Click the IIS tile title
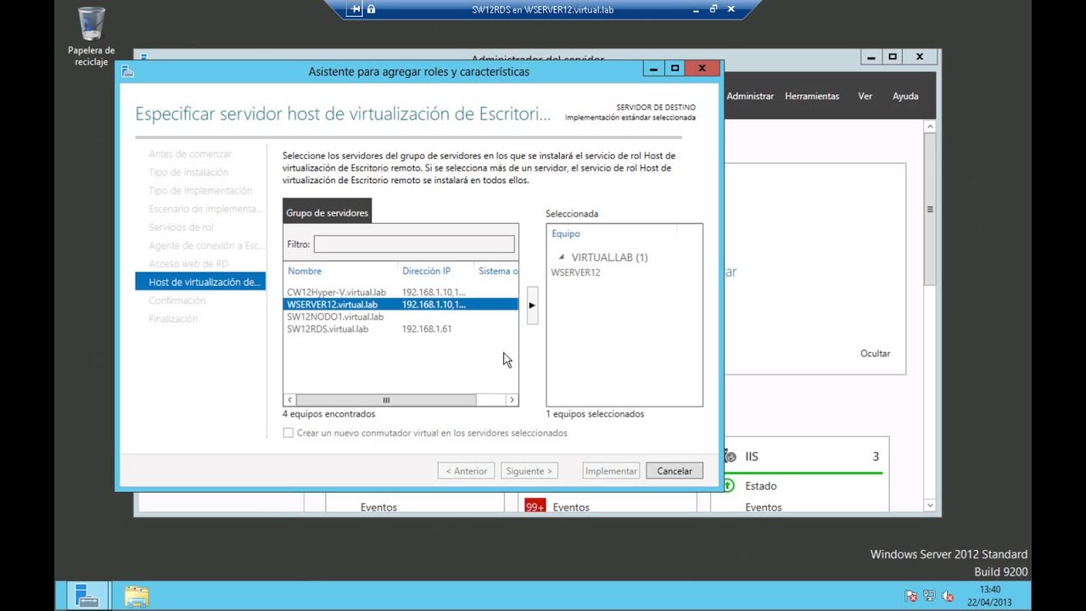 tap(752, 457)
